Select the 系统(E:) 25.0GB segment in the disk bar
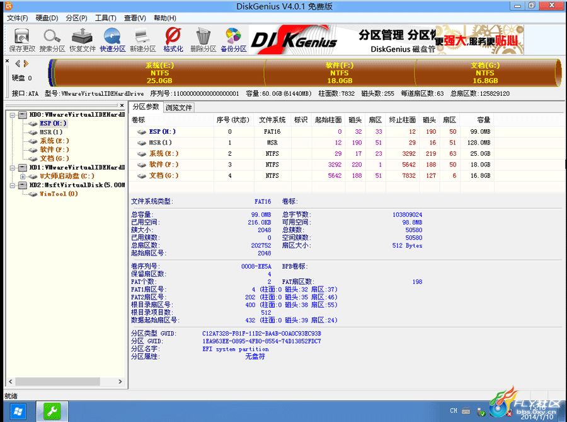Viewport: 567px width, 422px height. click(x=159, y=73)
